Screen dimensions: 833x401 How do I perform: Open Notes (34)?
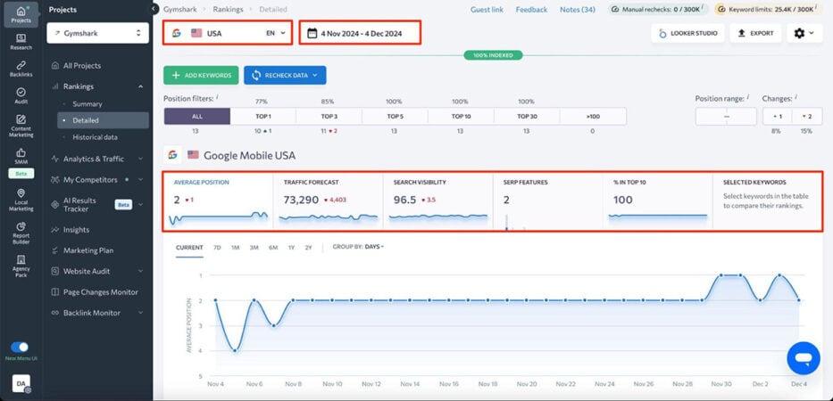[x=578, y=10]
